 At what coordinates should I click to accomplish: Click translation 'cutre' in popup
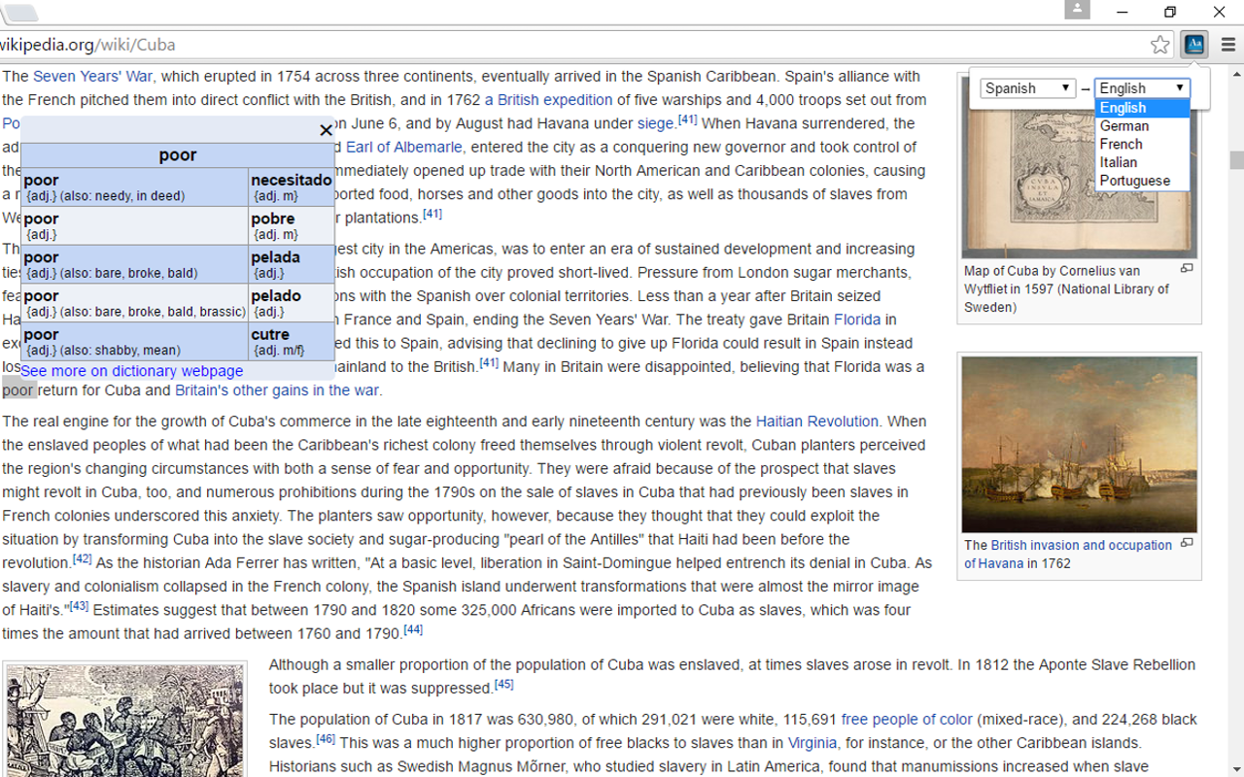click(270, 334)
